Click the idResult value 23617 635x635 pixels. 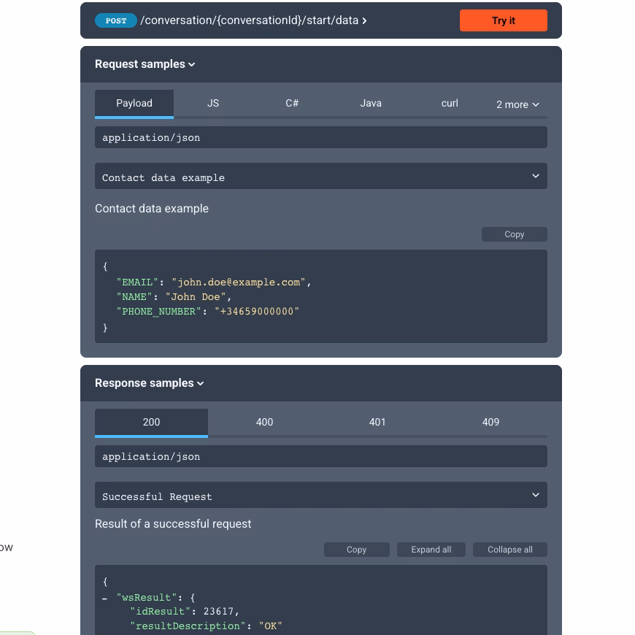coord(218,612)
